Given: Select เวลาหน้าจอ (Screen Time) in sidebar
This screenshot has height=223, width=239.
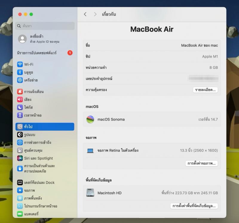Looking at the screenshot, I should point(45,115).
